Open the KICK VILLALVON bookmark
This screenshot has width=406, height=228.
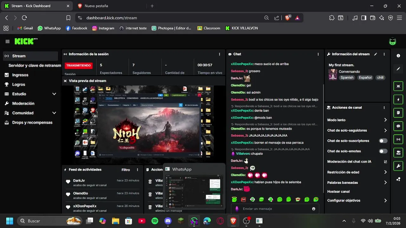click(x=241, y=28)
